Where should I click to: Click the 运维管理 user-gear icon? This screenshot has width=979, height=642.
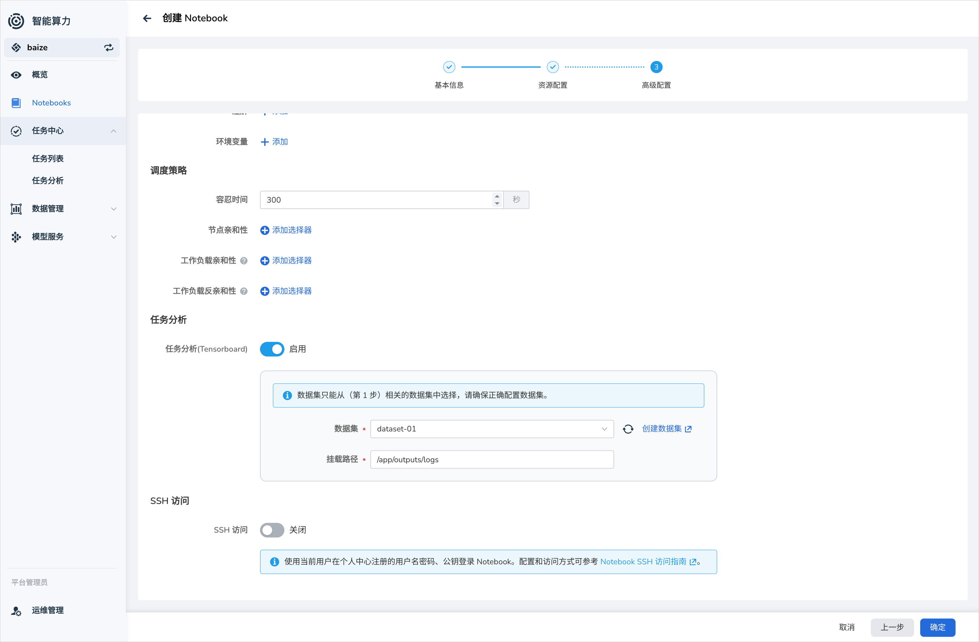coord(16,611)
